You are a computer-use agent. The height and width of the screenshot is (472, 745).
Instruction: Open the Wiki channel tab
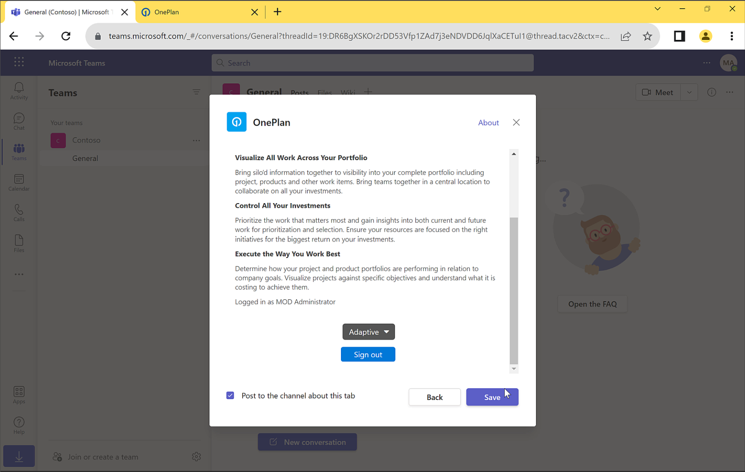point(348,92)
